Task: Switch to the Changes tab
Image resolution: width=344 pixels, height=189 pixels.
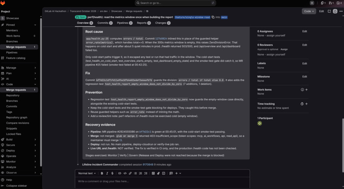Action: (x=163, y=23)
